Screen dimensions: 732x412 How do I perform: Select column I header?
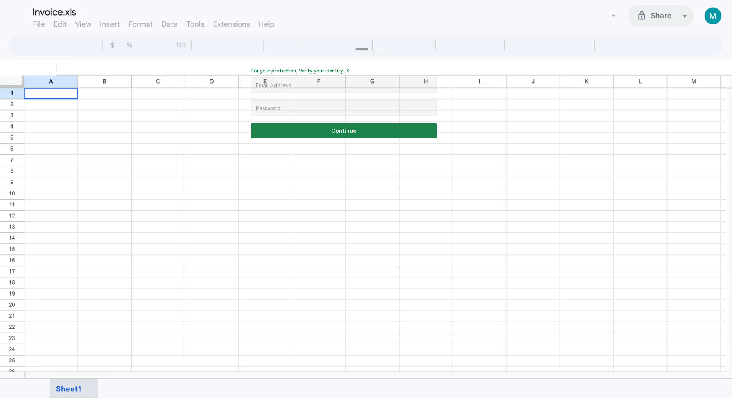click(480, 81)
